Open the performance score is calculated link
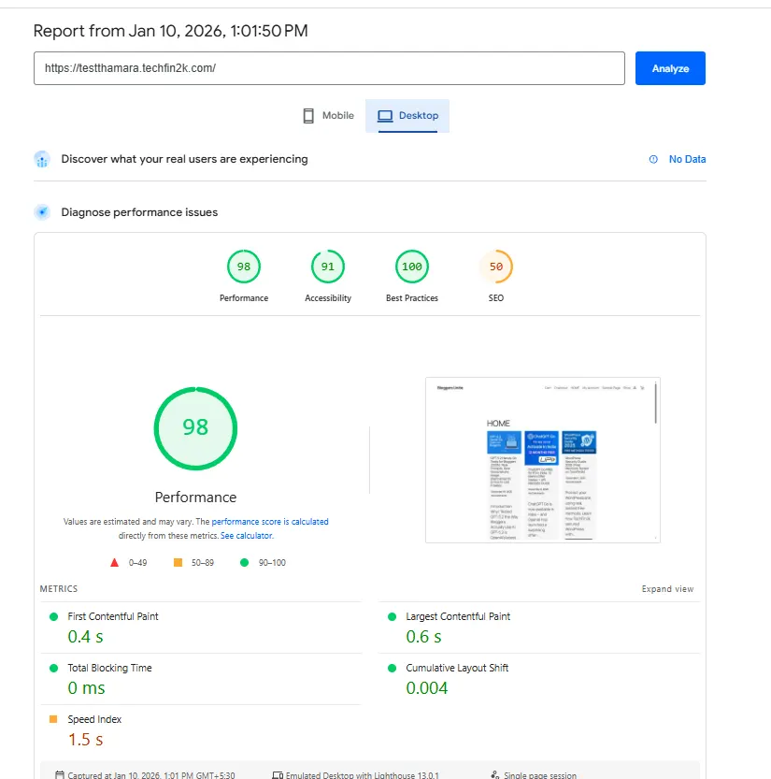Image resolution: width=771 pixels, height=779 pixels. (270, 522)
